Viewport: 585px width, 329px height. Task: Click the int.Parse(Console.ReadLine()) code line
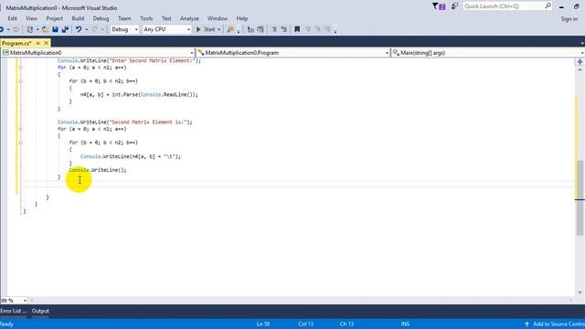[x=139, y=95]
